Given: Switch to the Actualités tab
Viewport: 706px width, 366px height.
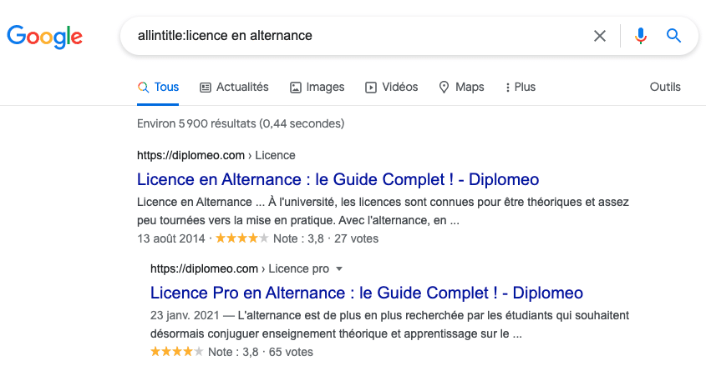Looking at the screenshot, I should (x=241, y=87).
